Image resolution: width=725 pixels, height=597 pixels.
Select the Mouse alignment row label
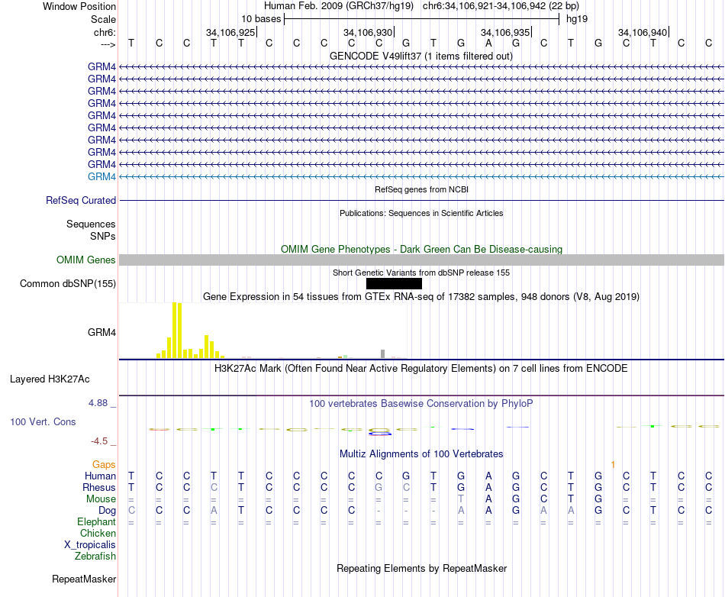pyautogui.click(x=101, y=499)
